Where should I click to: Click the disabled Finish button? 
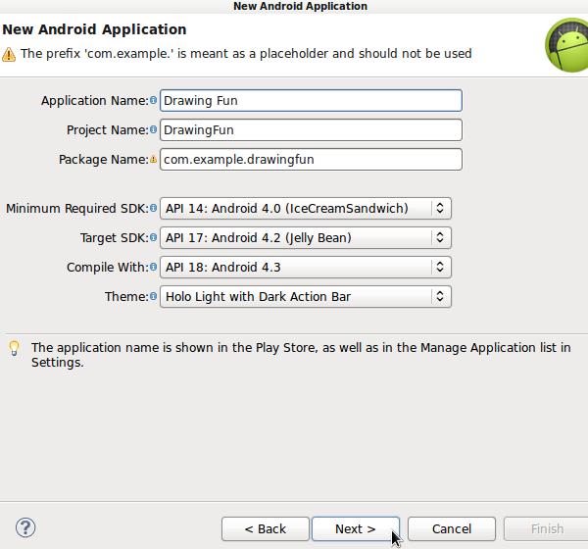tap(547, 528)
